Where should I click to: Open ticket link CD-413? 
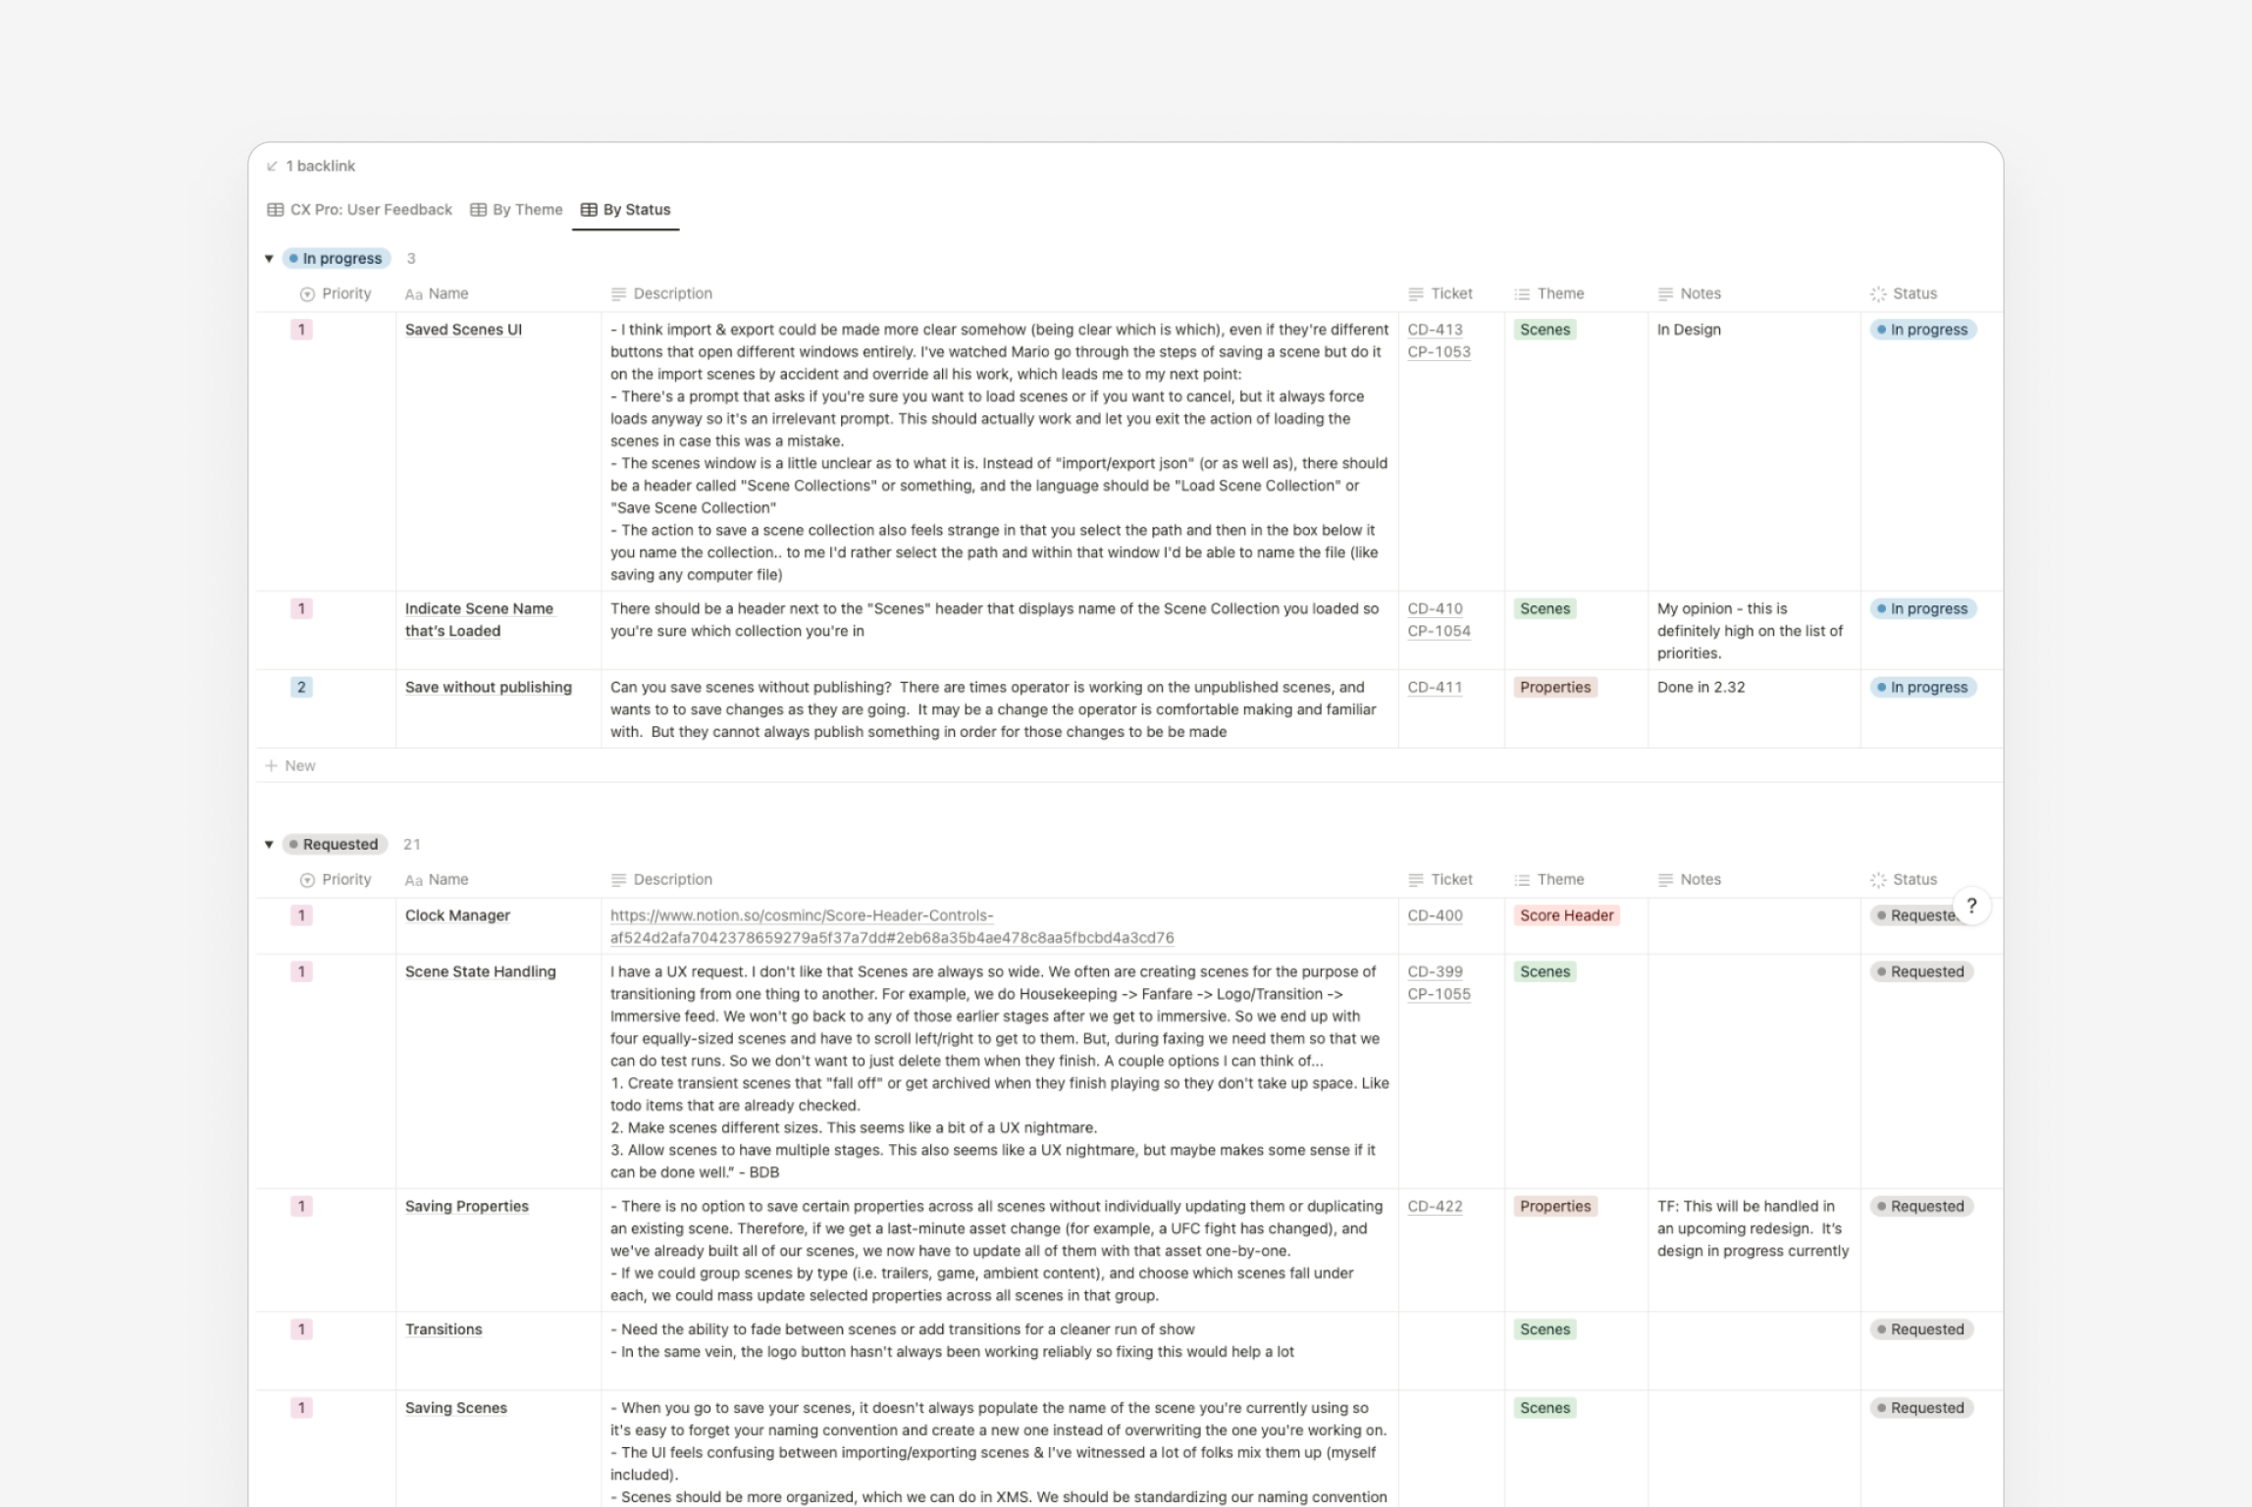1435,330
